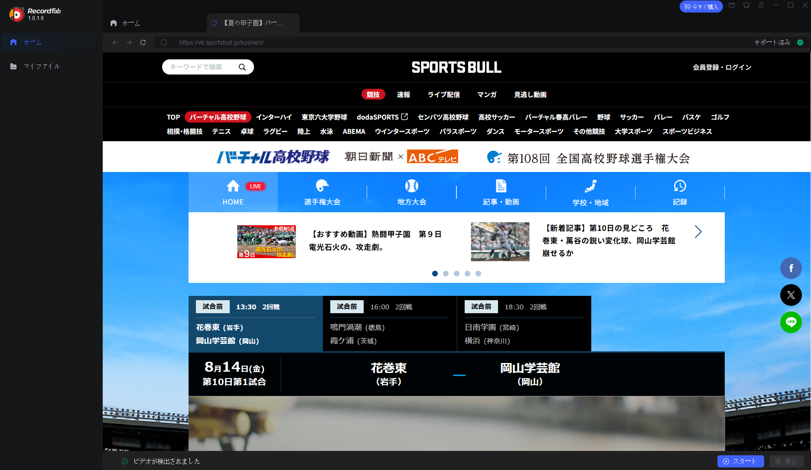Open 記録 clock icon tab

point(680,193)
